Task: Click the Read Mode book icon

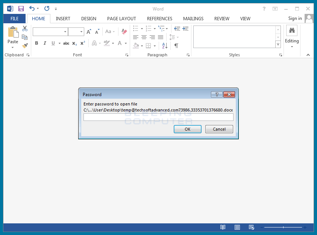Action: 223,227
